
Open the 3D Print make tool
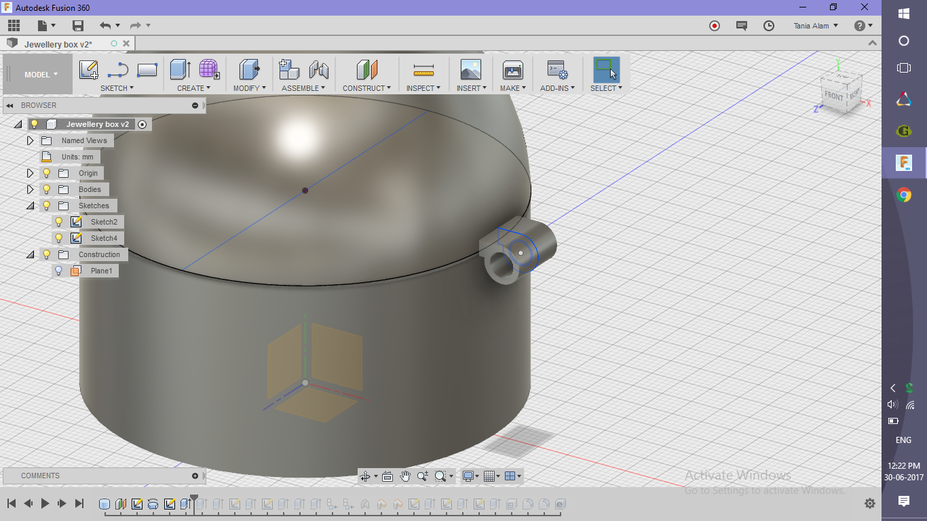point(512,70)
